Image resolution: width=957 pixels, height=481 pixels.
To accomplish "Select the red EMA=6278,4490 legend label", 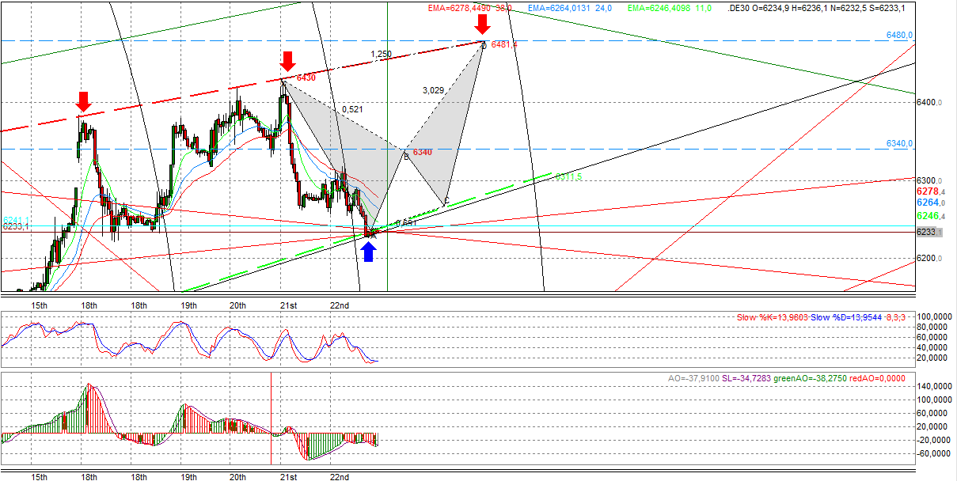I will point(470,8).
